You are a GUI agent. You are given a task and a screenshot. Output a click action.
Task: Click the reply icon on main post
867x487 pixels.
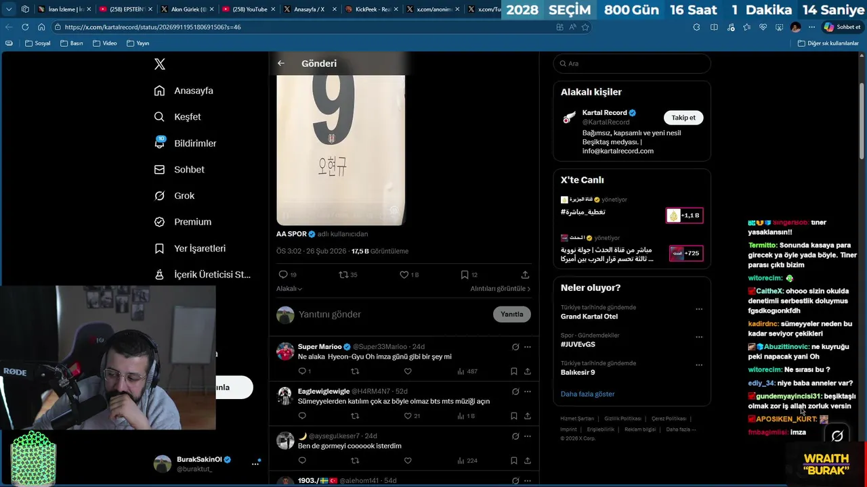pyautogui.click(x=283, y=275)
